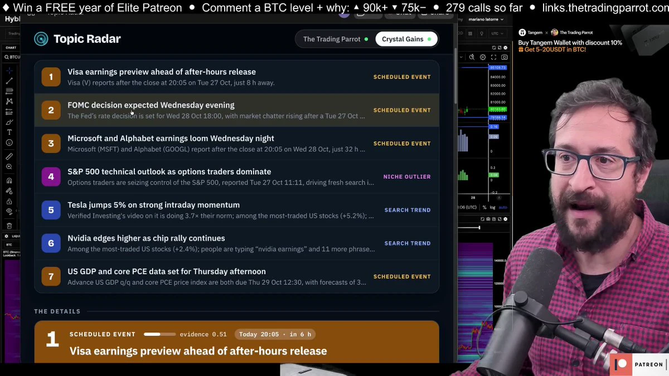Open chart settings gear icon

pyautogui.click(x=483, y=57)
